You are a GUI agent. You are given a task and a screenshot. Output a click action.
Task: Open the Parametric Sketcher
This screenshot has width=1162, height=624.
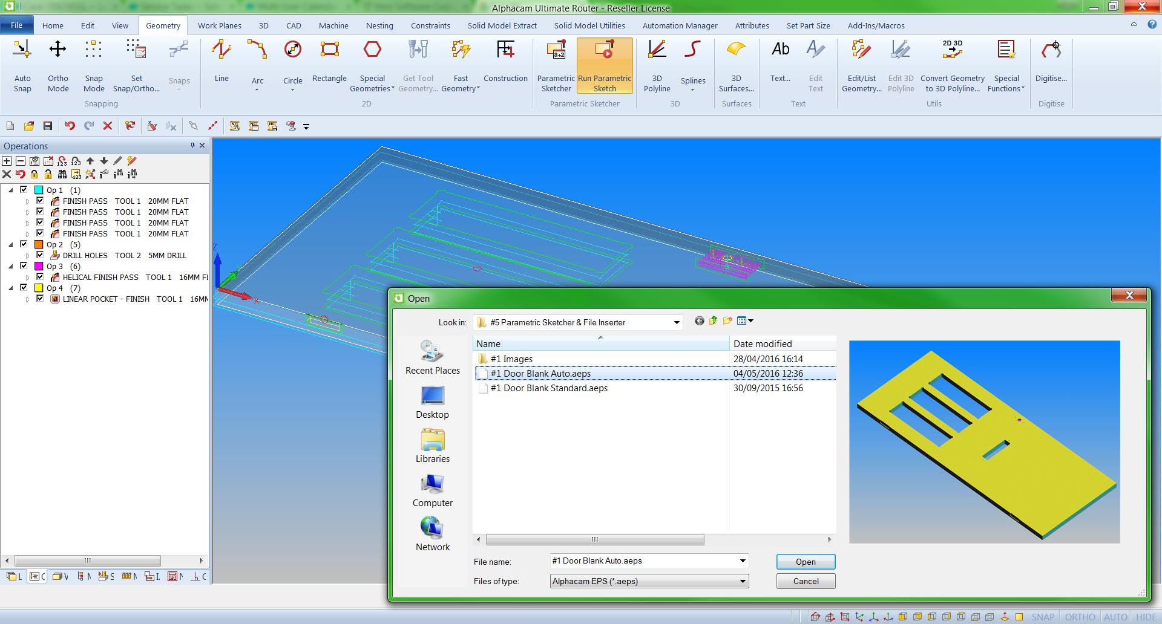(556, 65)
